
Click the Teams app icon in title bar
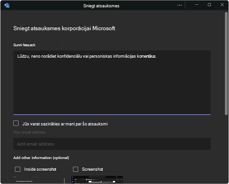coord(7,5)
